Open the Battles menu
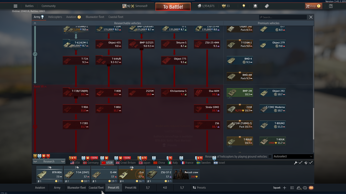Viewport: 346px width, 194px height. pos(29,6)
